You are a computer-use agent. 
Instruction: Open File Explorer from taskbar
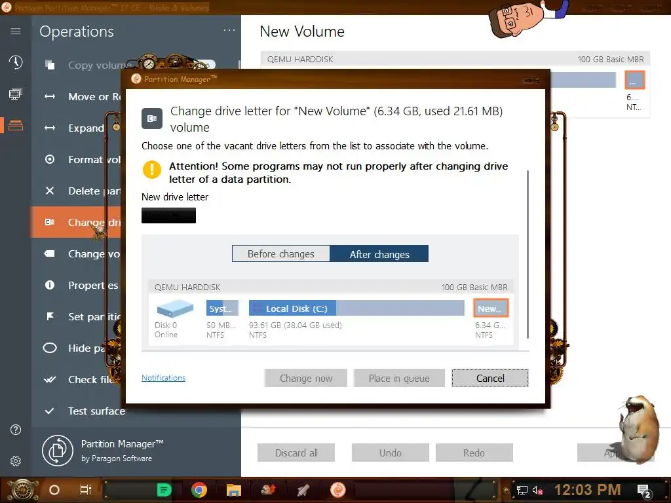[234, 490]
